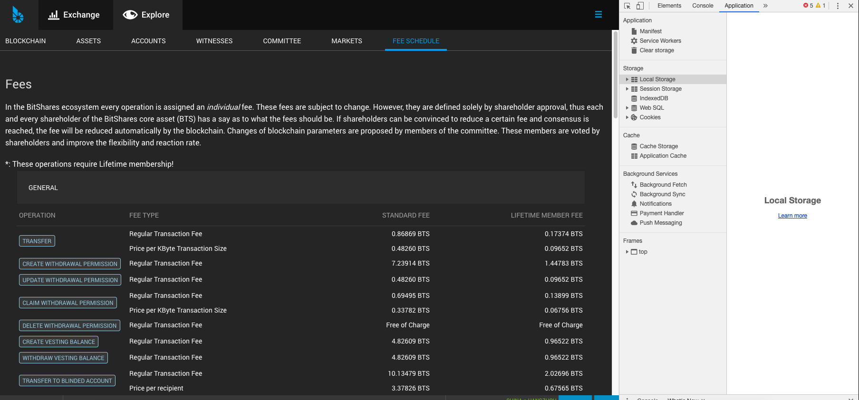Close the DevTools panel
This screenshot has width=859, height=400.
851,6
